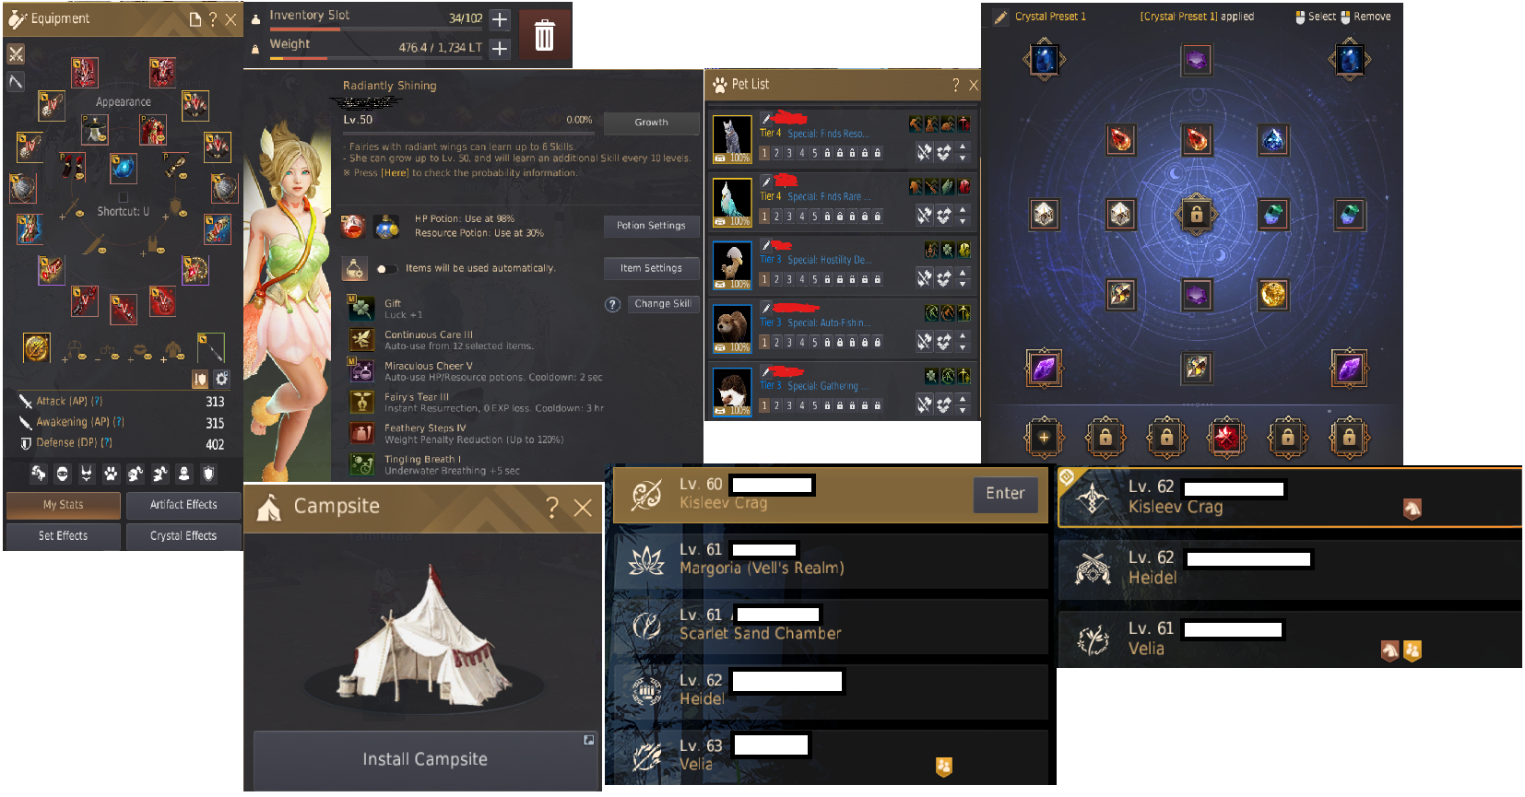Click rename pencil icon on cat pet
Image resolution: width=1525 pixels, height=797 pixels.
tap(766, 119)
